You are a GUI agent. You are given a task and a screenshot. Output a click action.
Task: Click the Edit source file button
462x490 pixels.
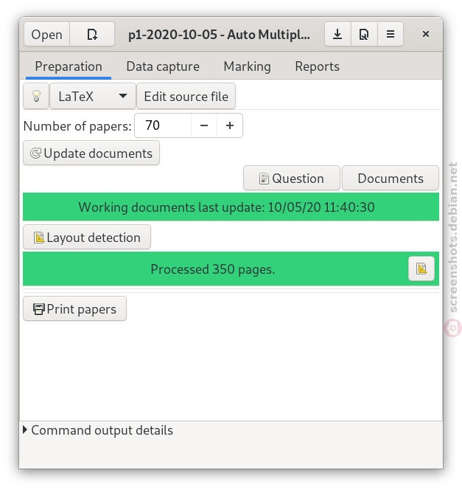click(x=186, y=96)
